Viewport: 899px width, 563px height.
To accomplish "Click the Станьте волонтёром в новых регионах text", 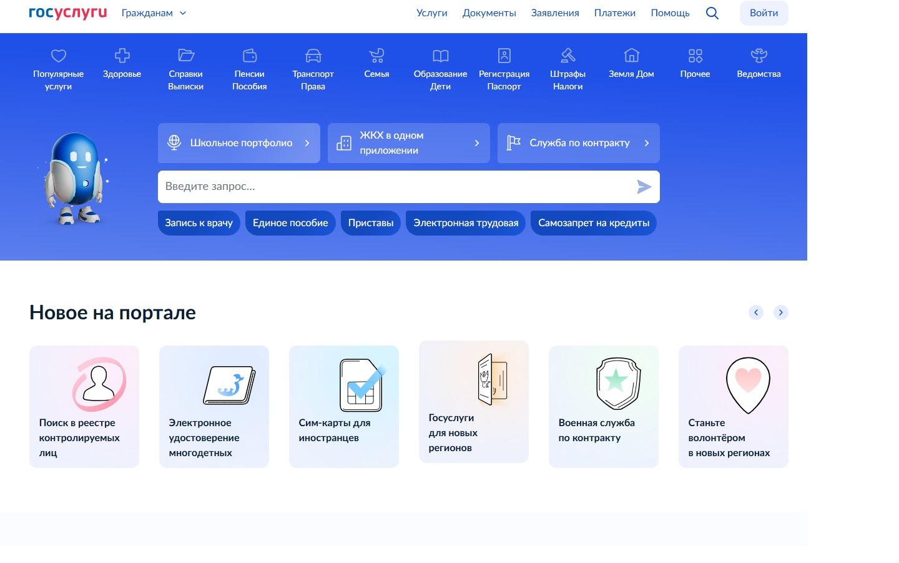I will (729, 438).
